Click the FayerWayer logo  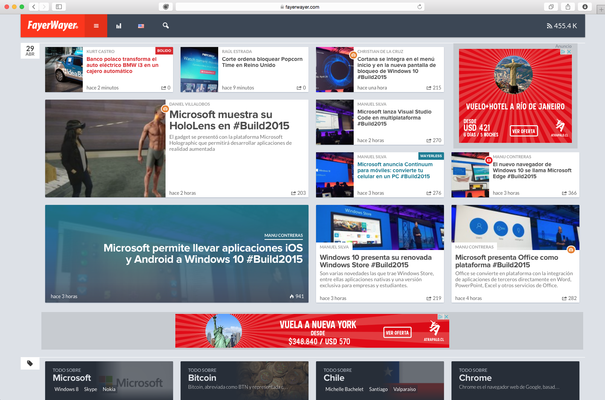pyautogui.click(x=53, y=26)
